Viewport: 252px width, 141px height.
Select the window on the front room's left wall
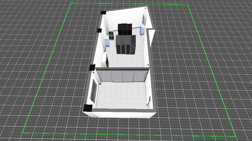pos(94,91)
